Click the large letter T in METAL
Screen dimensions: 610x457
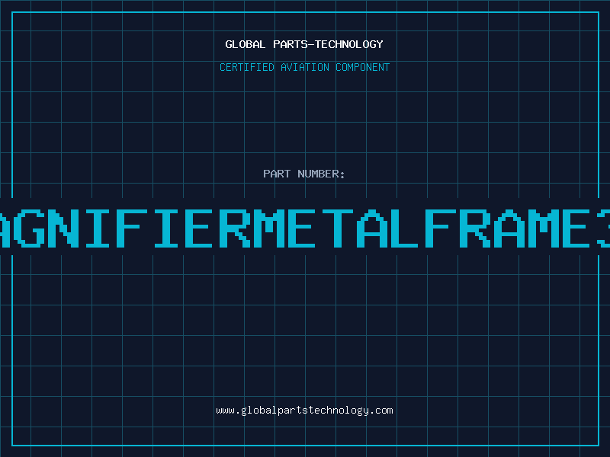[338, 228]
